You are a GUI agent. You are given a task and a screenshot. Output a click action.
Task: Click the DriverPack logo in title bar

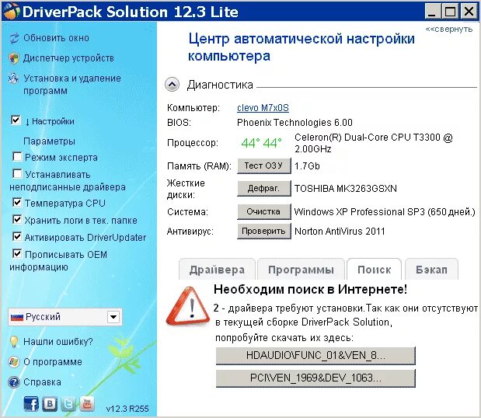click(x=12, y=12)
